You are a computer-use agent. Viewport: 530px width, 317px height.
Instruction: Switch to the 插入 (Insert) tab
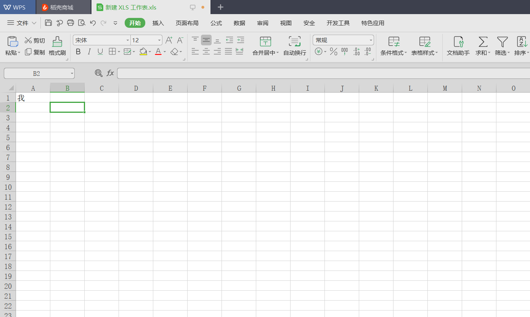click(x=158, y=23)
